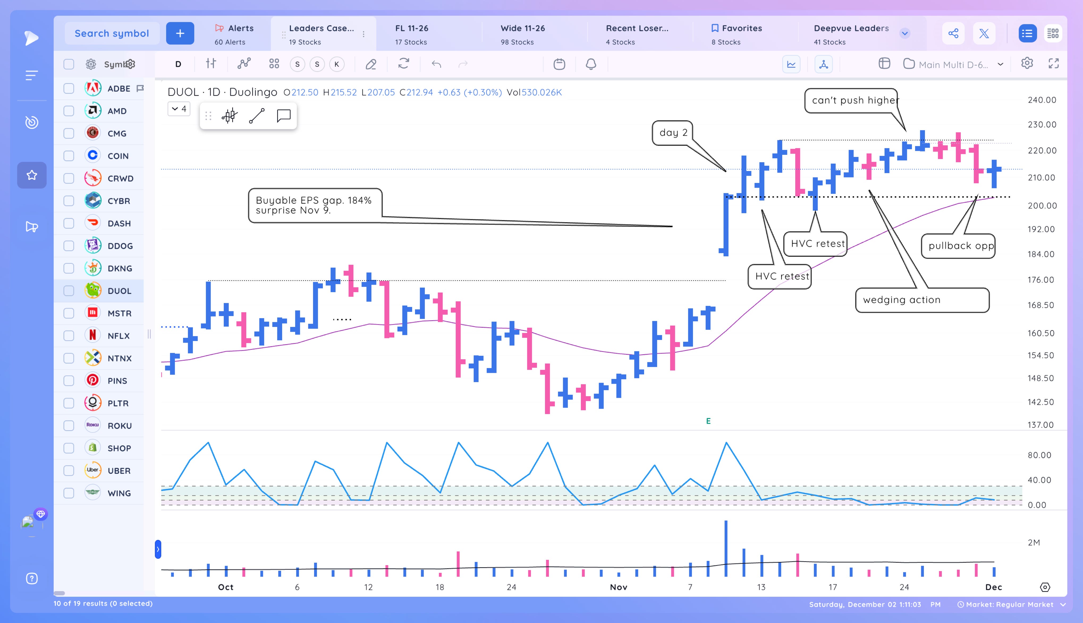Check the NFLX row checkbox
This screenshot has height=623, width=1083.
(69, 336)
